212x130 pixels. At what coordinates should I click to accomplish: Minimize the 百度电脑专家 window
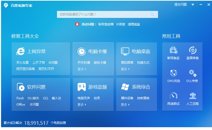coord(201,5)
